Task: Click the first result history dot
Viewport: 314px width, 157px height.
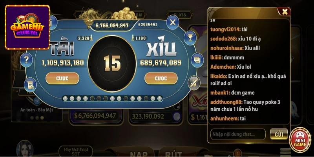Action: (x=65, y=99)
